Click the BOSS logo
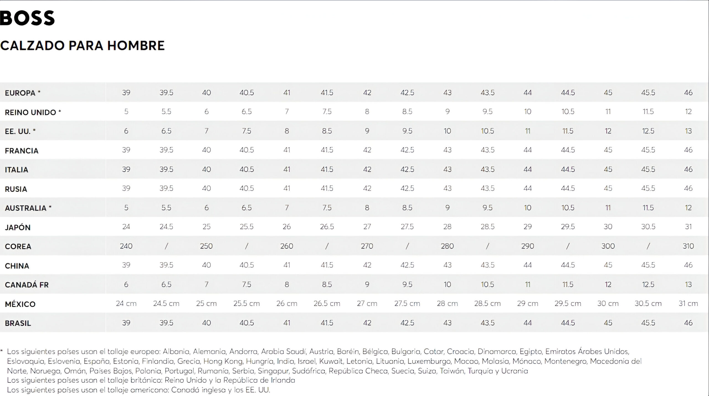 pyautogui.click(x=27, y=18)
